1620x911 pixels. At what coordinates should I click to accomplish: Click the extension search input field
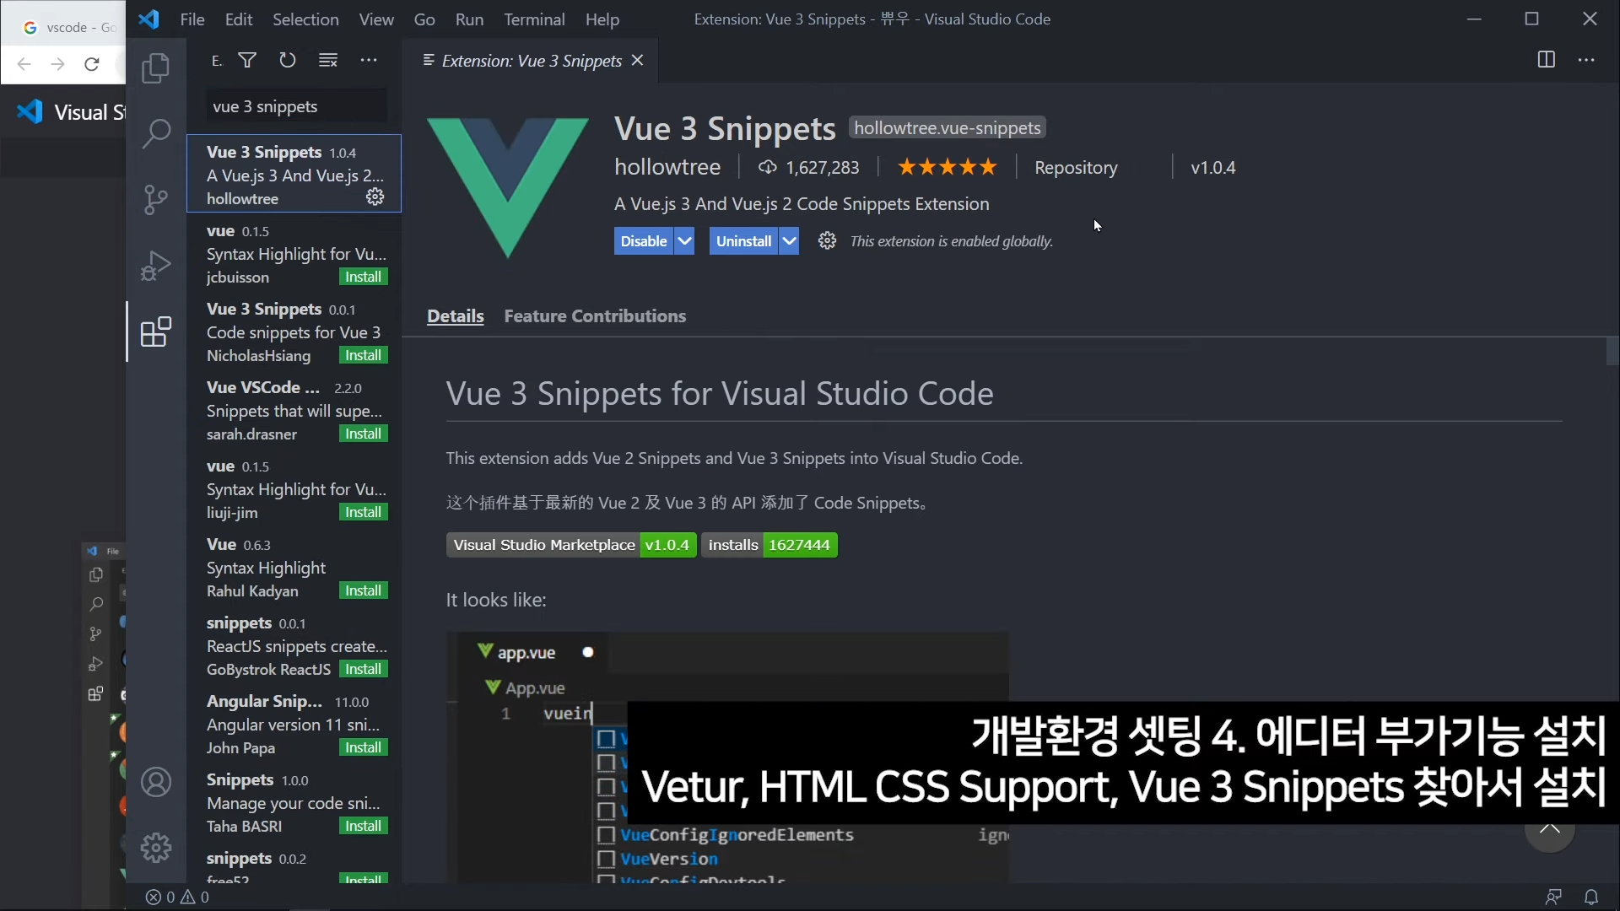(x=295, y=107)
